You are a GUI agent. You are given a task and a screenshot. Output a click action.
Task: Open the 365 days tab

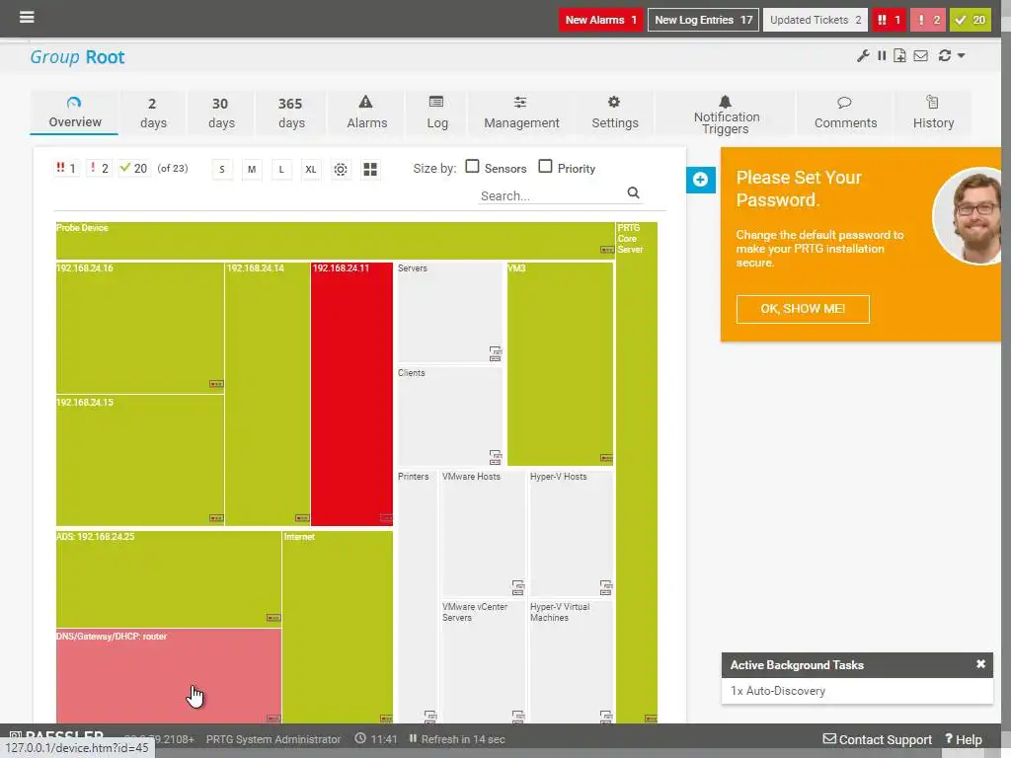point(291,113)
